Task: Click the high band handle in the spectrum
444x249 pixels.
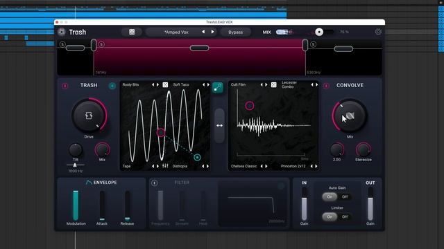Action: pyautogui.click(x=343, y=49)
